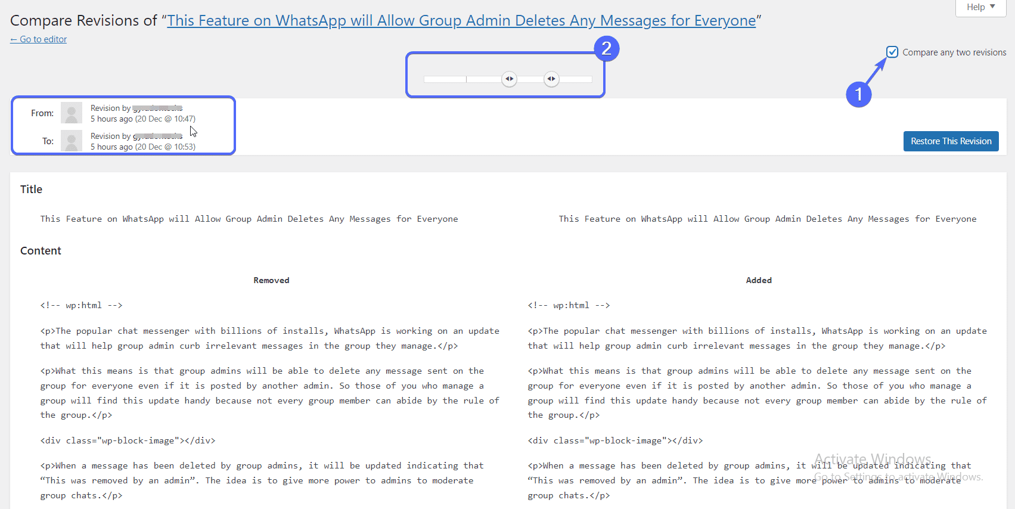
Task: Click the Title section heading
Action: point(31,190)
